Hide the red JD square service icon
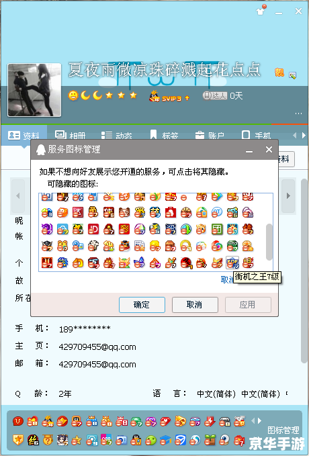The image size is (309, 456). (93, 229)
